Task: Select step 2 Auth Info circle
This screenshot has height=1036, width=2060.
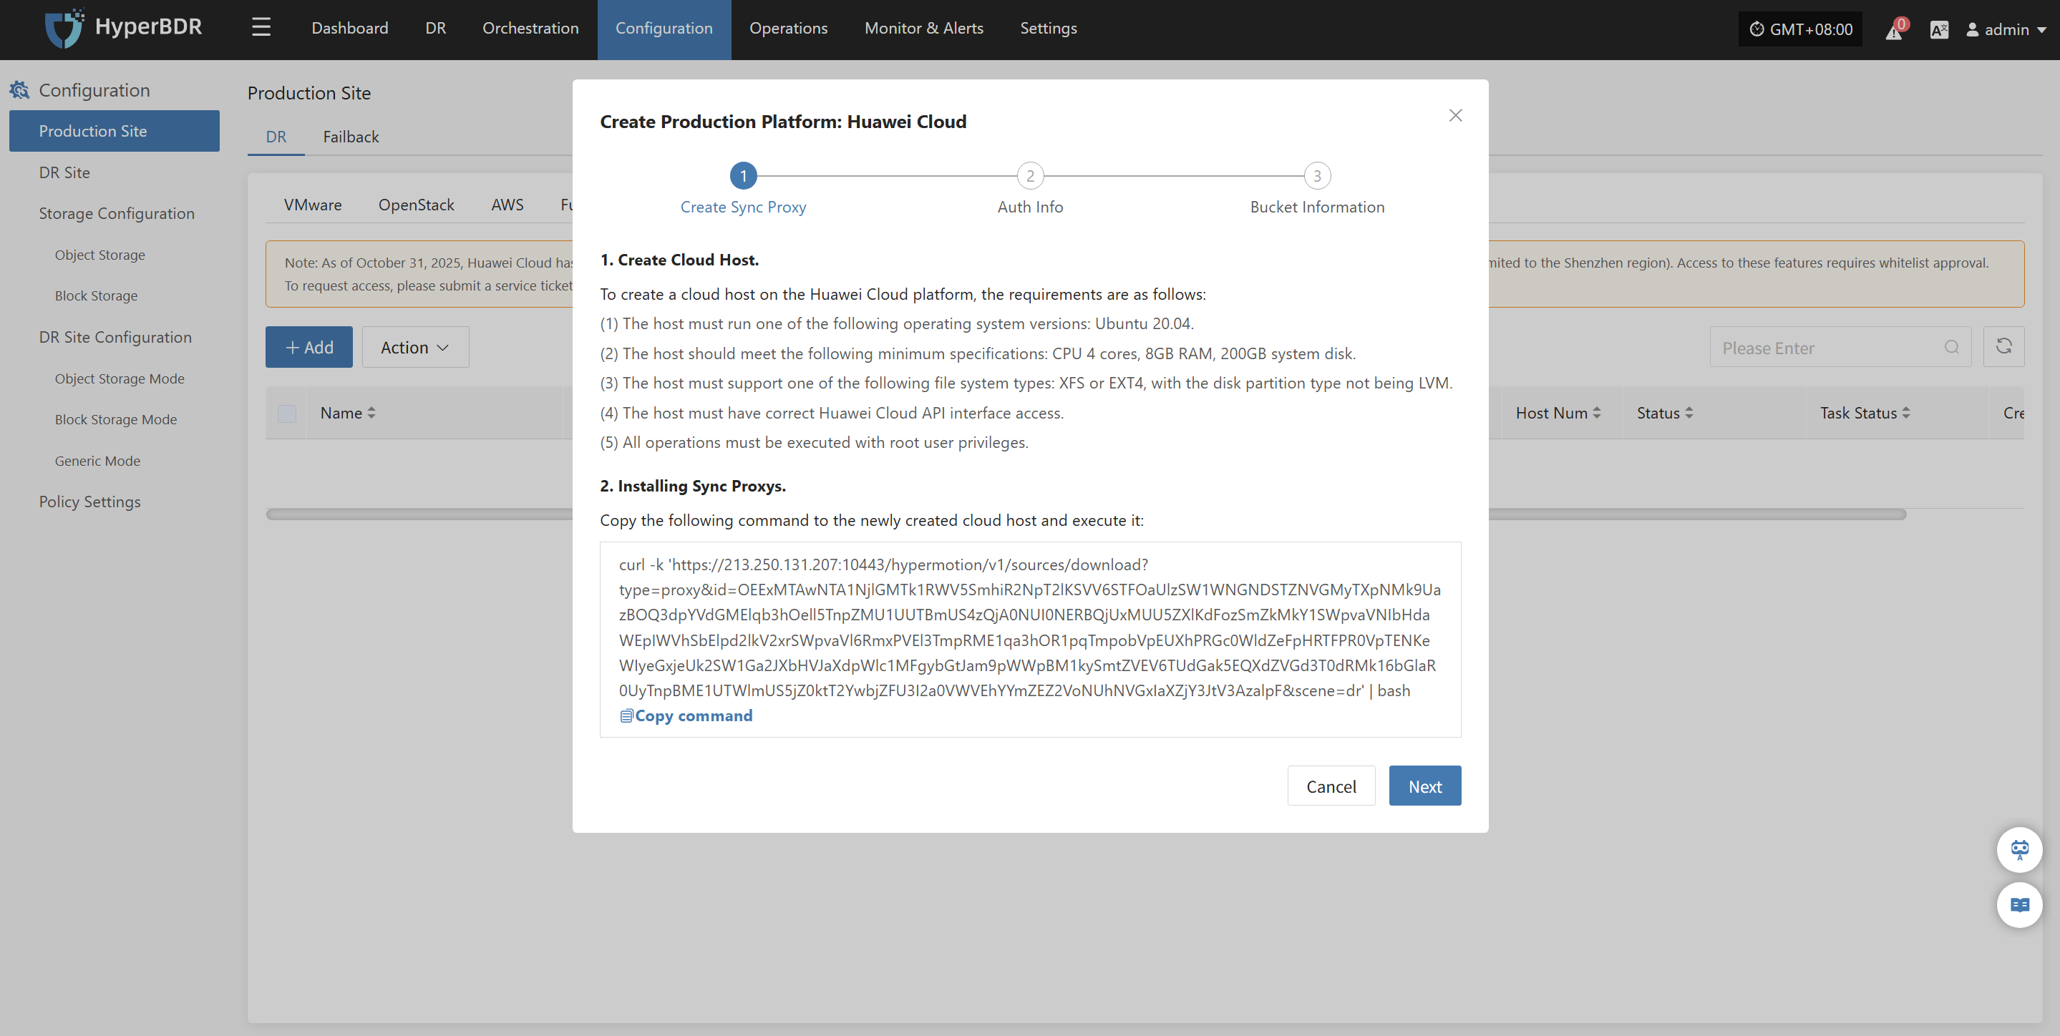Action: [x=1030, y=176]
